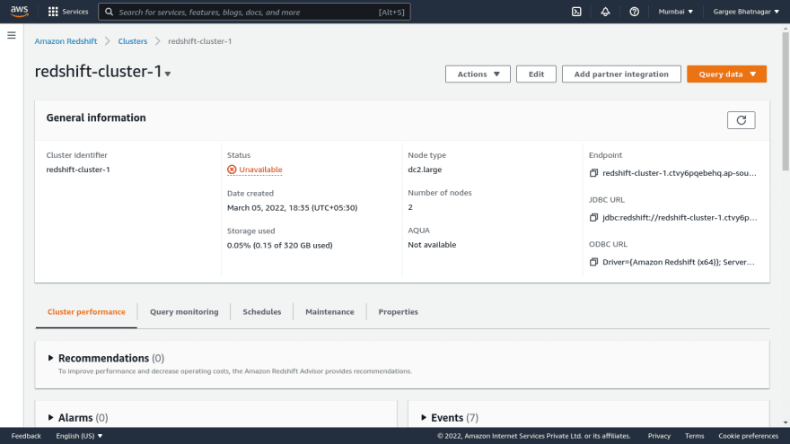
Task: Open the notifications bell icon
Action: (605, 12)
